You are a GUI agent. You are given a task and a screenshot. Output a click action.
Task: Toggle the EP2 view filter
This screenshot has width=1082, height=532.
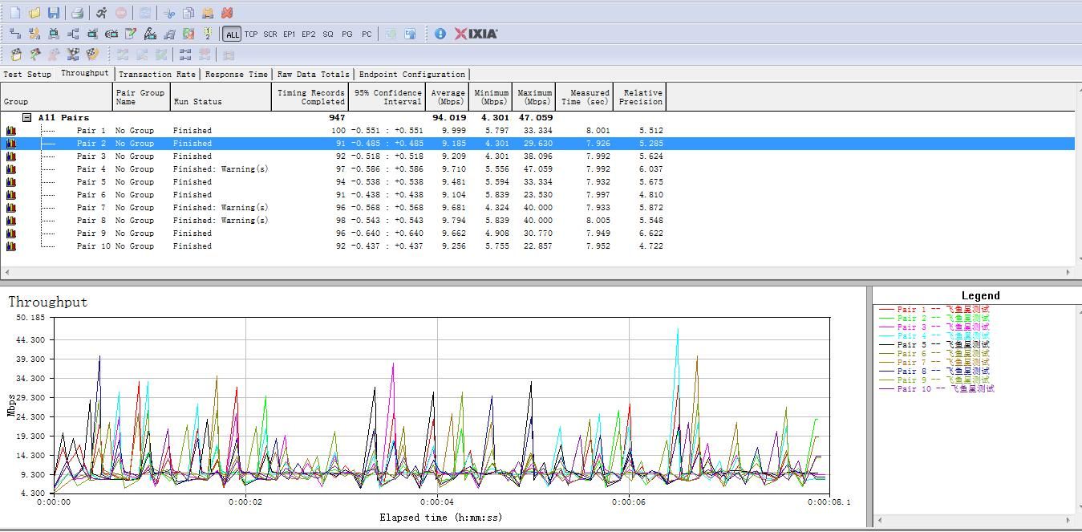point(309,34)
